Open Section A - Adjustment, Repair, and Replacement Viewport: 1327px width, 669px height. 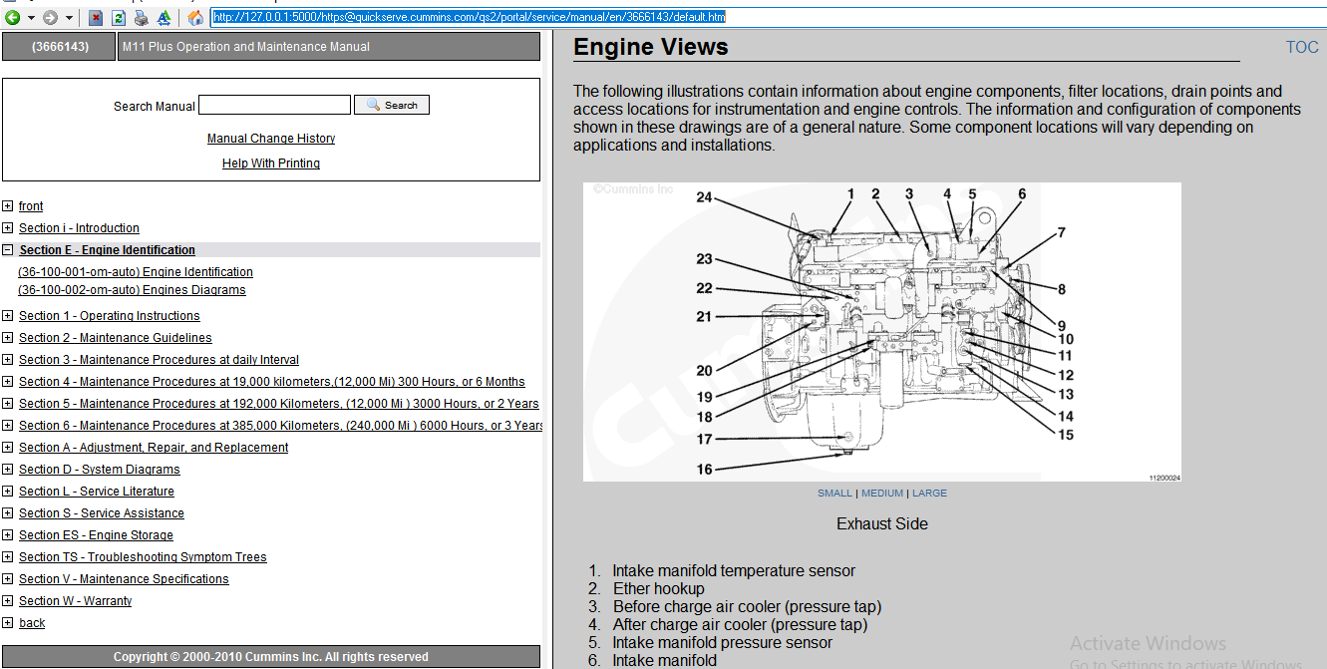pyautogui.click(x=154, y=448)
